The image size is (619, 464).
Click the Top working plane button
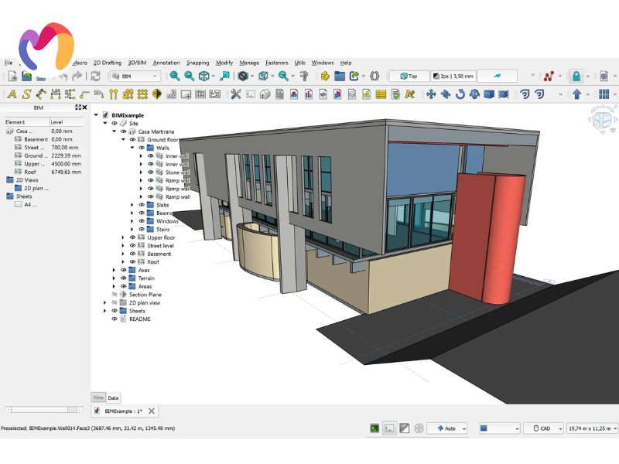coord(409,76)
